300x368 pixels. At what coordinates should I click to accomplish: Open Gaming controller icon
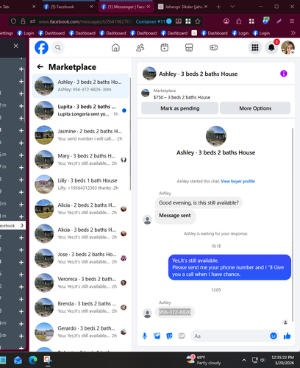click(213, 47)
